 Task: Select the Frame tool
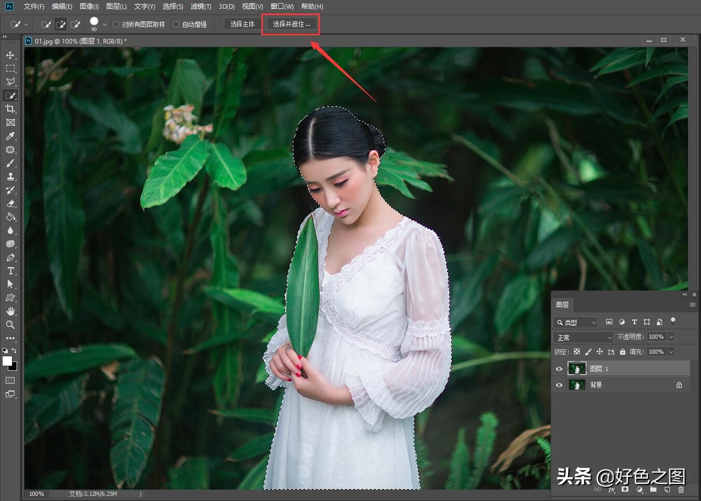pos(10,122)
